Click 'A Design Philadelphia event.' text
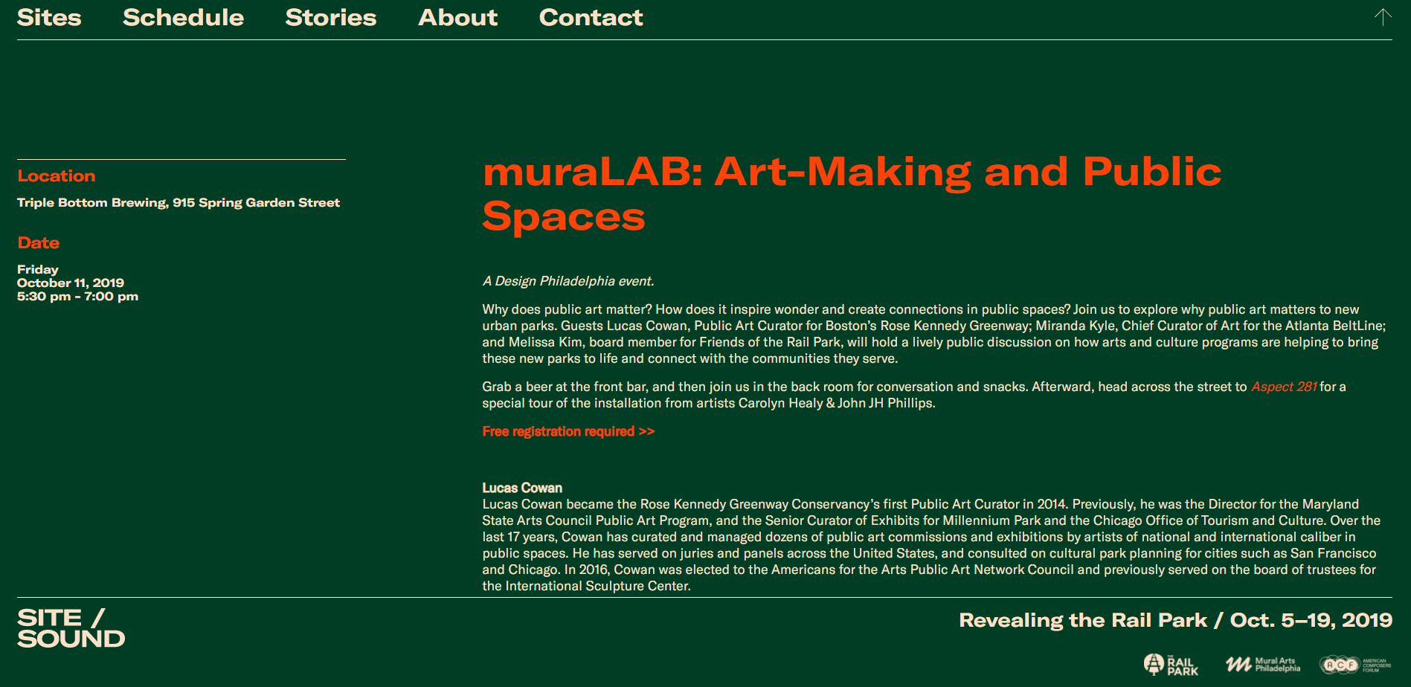This screenshot has width=1411, height=687. click(x=568, y=281)
